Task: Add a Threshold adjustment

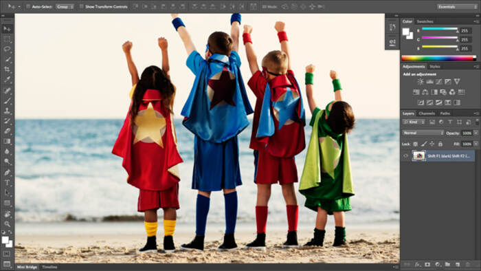Action: (x=439, y=102)
